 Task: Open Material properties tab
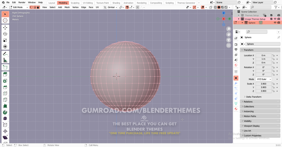pyautogui.click(x=236, y=109)
